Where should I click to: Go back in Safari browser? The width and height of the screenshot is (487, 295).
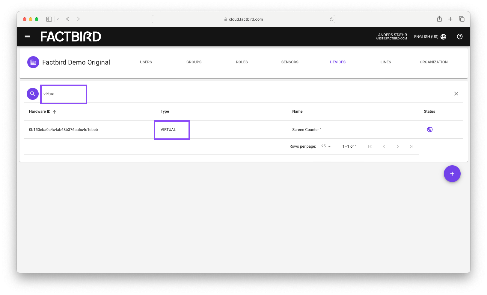(x=68, y=19)
